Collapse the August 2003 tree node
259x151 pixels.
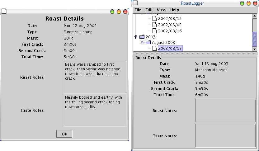pos(142,42)
